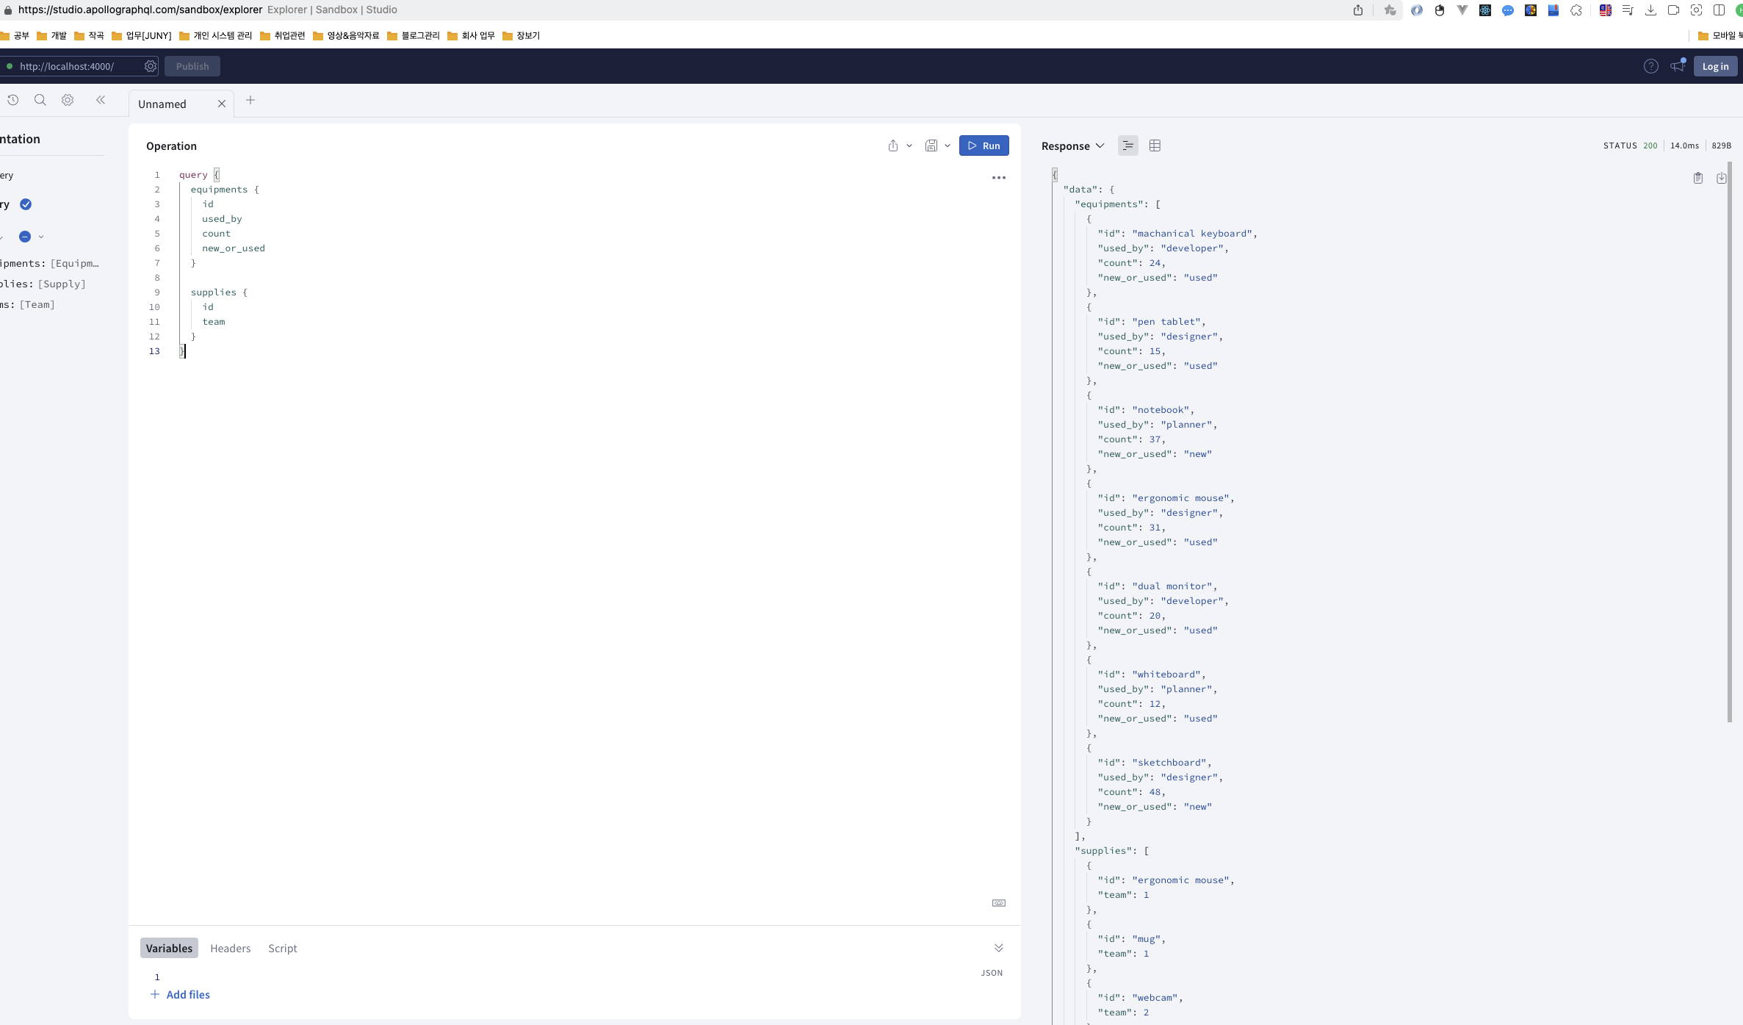Click the help question mark icon
This screenshot has height=1025, width=1743.
click(x=1650, y=66)
